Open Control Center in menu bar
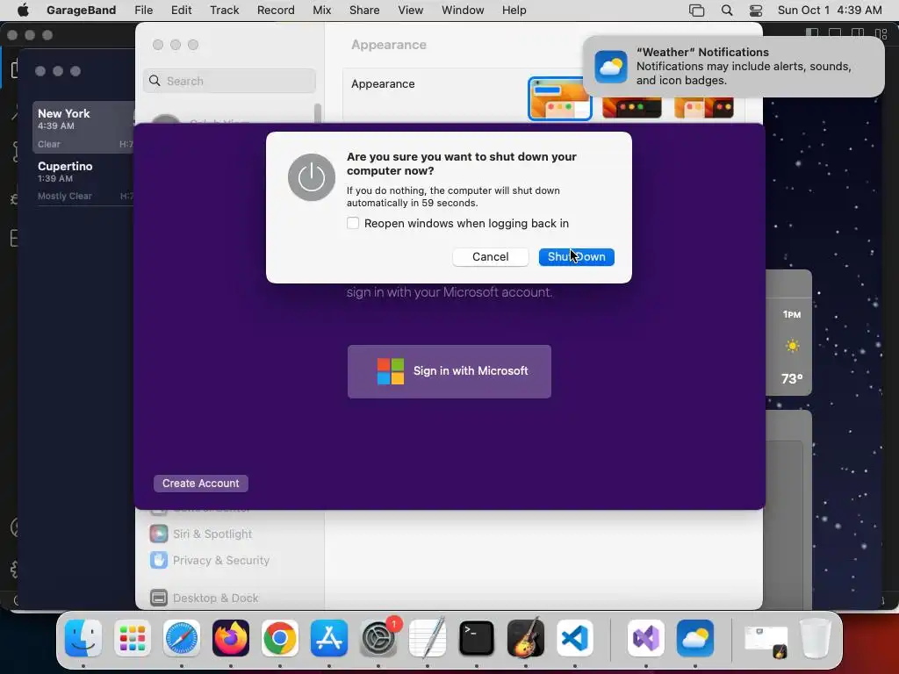This screenshot has width=899, height=674. (x=756, y=11)
